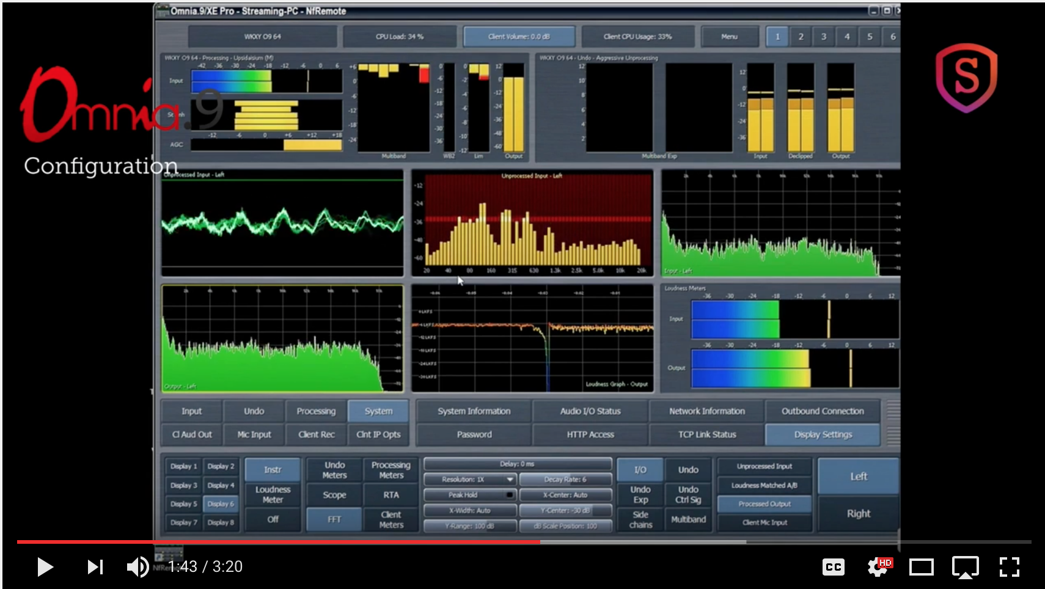Toggle the Side chains view
The image size is (1045, 589).
(639, 519)
